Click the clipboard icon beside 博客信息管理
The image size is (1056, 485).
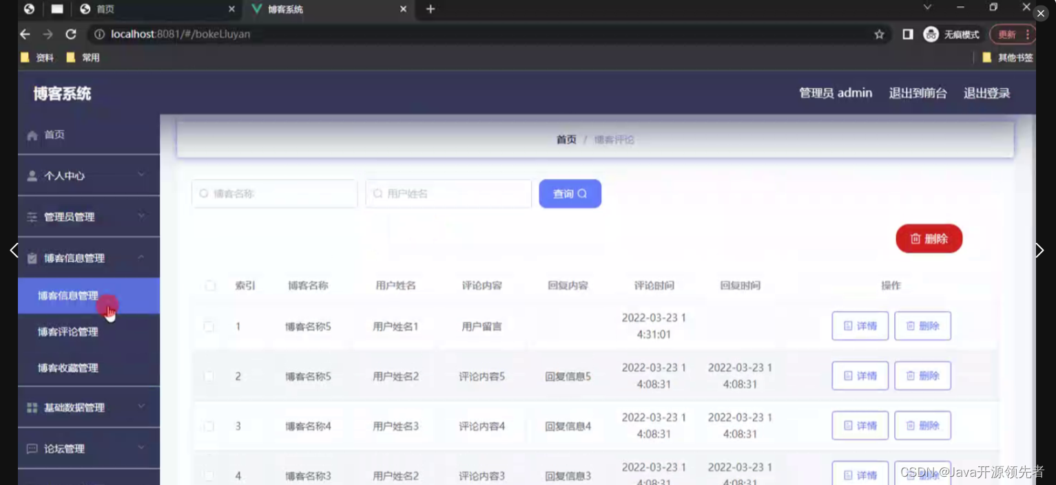[x=32, y=258]
